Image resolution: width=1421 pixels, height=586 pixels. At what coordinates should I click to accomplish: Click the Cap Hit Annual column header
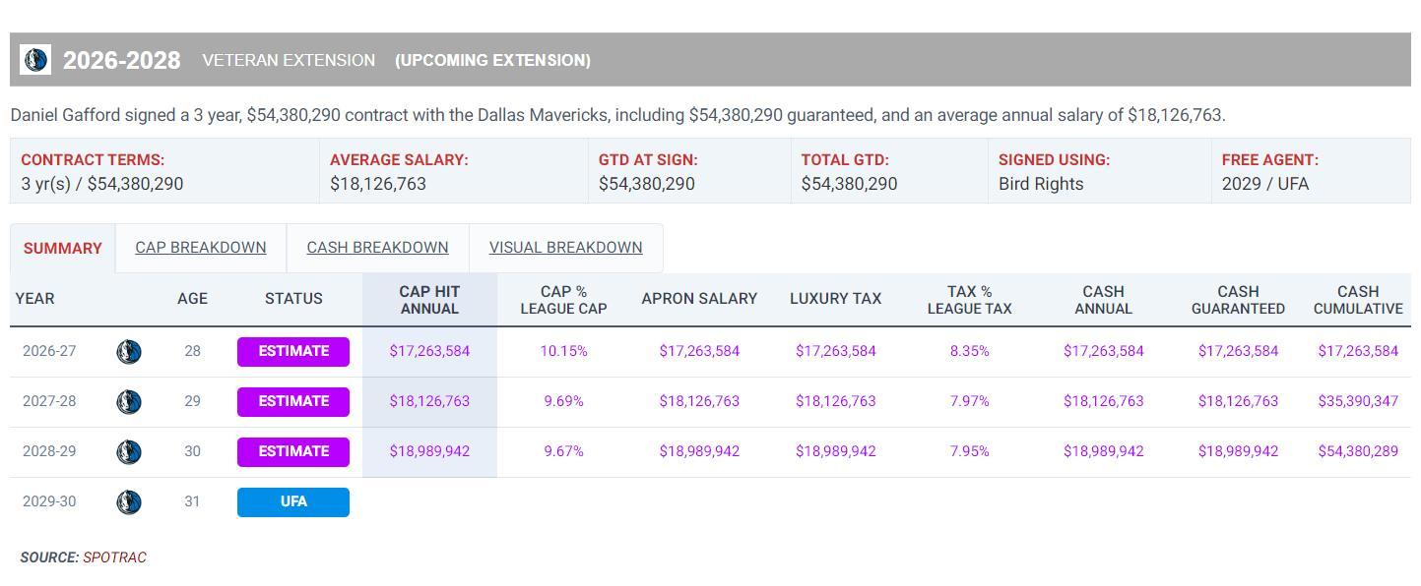pyautogui.click(x=429, y=300)
